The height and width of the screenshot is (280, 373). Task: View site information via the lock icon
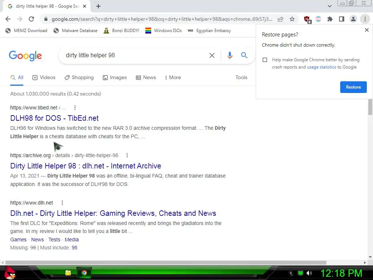pos(46,19)
